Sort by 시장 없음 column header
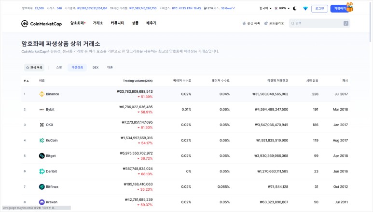 click(312, 81)
